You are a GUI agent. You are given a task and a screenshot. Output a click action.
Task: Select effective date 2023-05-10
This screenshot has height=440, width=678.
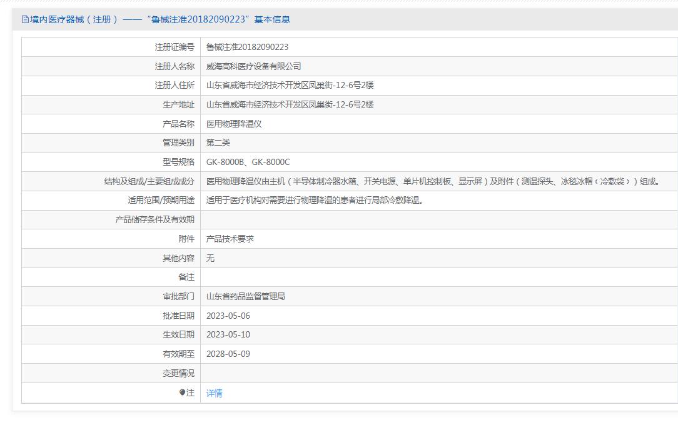click(x=228, y=334)
